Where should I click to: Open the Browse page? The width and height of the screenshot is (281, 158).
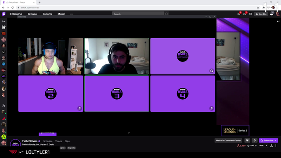[x=32, y=14]
